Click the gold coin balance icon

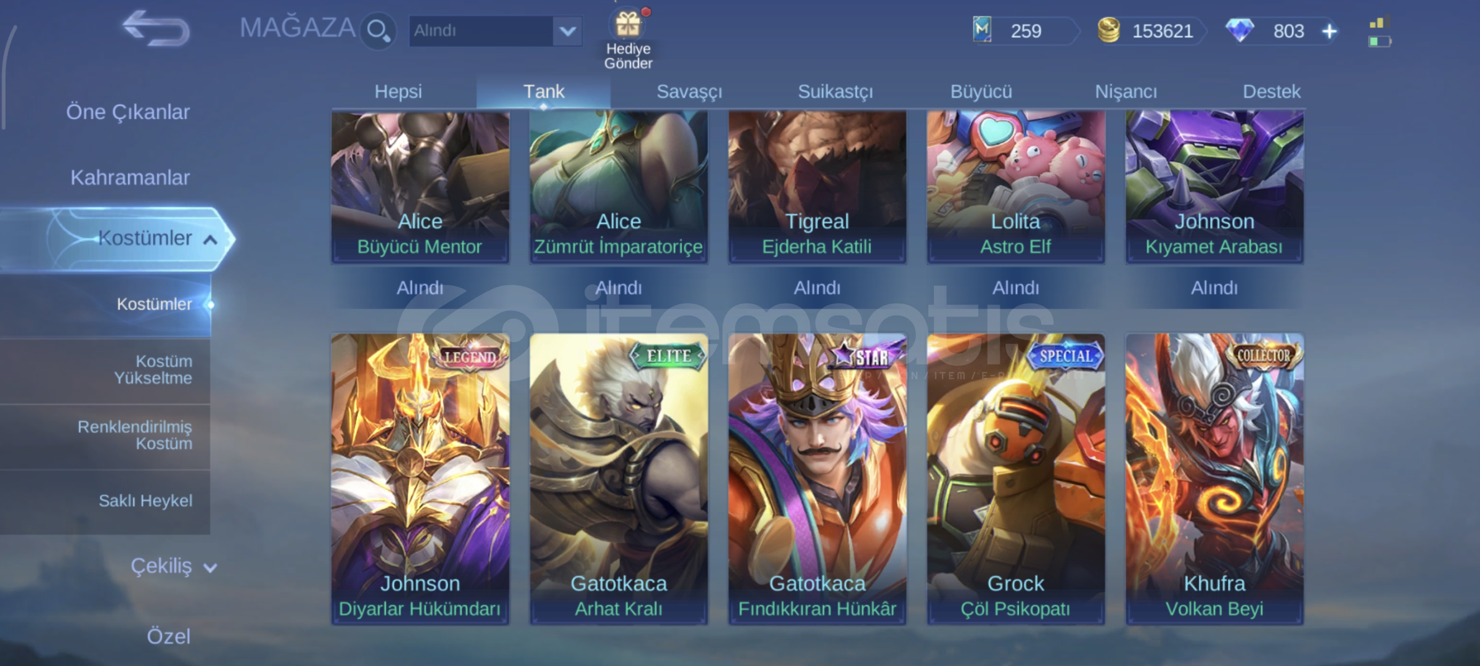(1108, 30)
